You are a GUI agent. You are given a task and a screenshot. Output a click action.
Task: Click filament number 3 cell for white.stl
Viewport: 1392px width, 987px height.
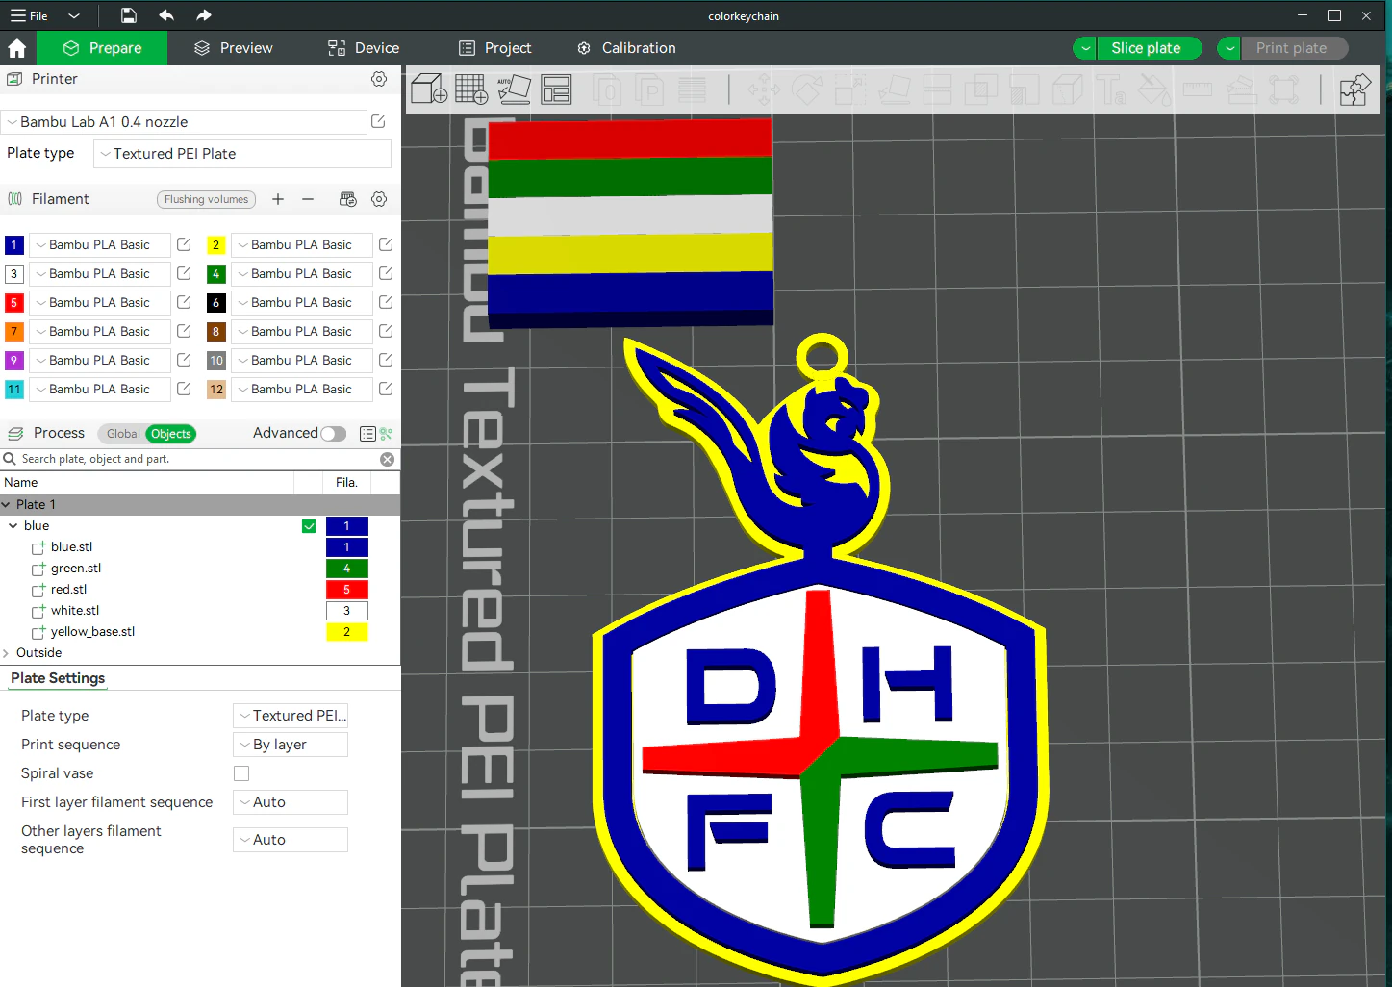tap(346, 611)
